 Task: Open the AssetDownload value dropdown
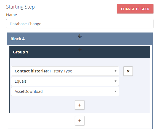tap(65, 91)
